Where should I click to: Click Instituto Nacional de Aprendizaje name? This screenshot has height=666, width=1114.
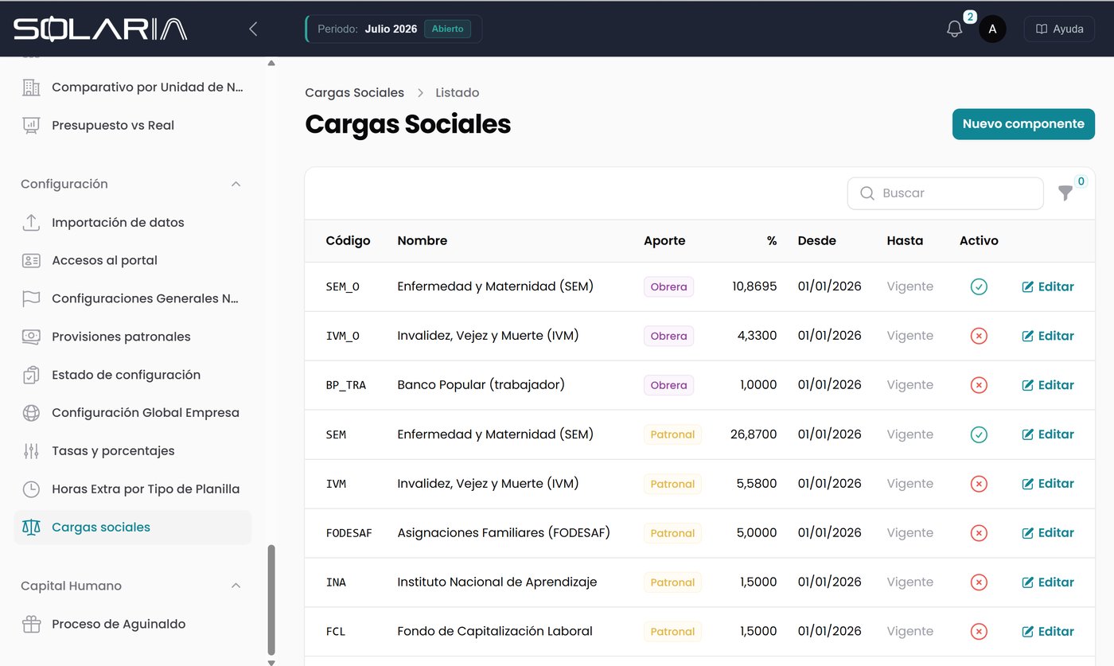[x=497, y=582]
